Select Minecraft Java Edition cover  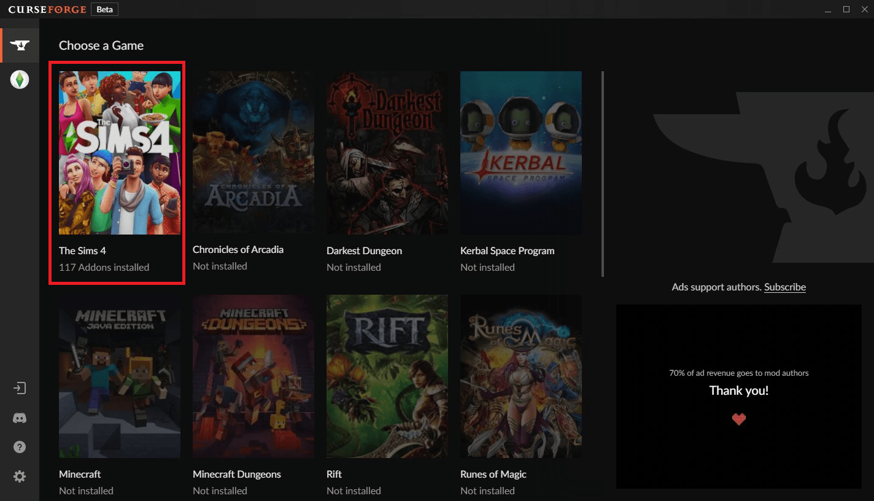(x=120, y=376)
